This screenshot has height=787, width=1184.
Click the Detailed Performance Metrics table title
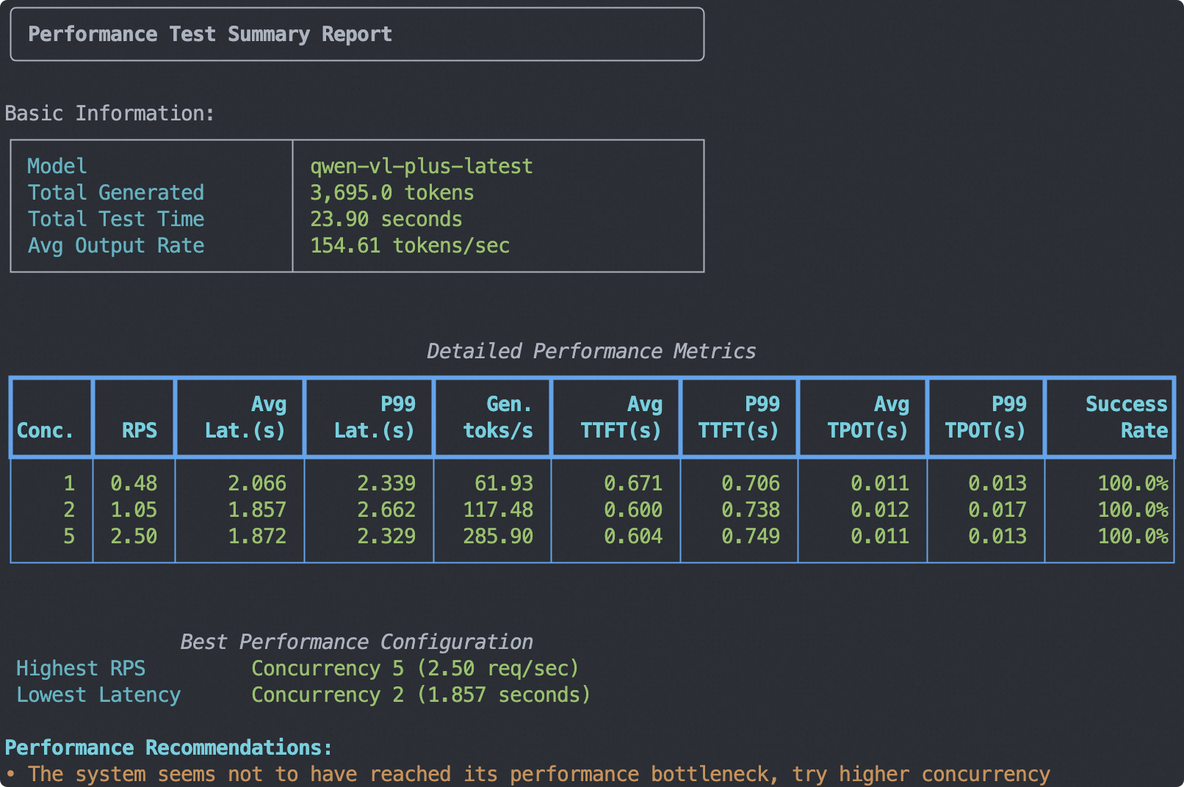coord(591,352)
